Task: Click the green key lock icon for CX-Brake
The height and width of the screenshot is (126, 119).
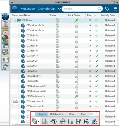Action: click(x=76, y=21)
